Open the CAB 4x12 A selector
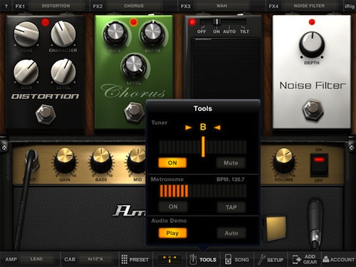Image resolution: width=356 pixels, height=267 pixels. pos(95,259)
